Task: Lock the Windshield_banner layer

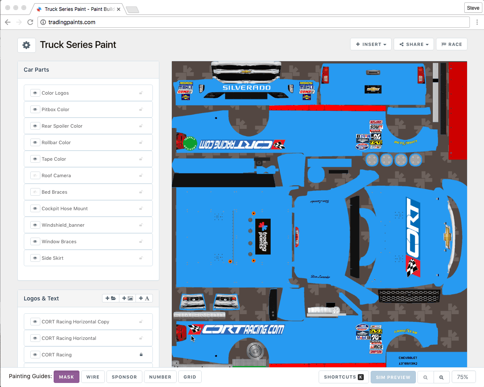Action: click(x=141, y=225)
